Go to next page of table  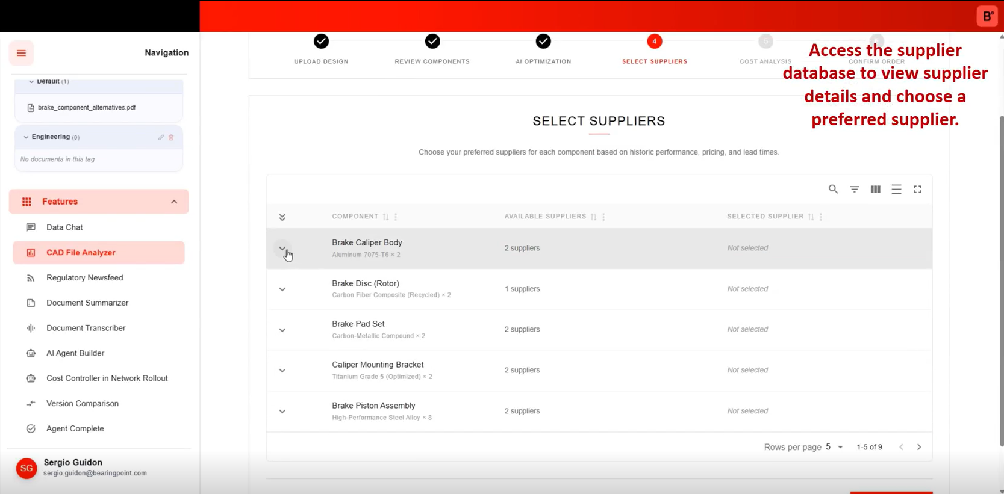[x=918, y=447]
